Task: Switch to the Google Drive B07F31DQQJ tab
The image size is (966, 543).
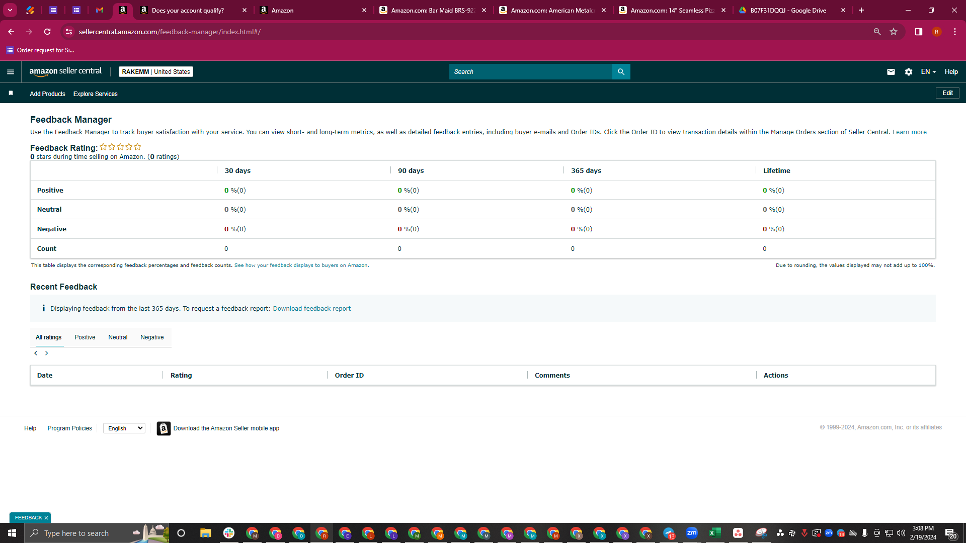Action: point(788,10)
